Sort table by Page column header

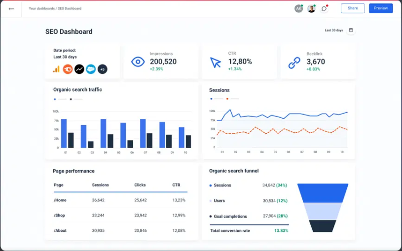tap(59, 185)
